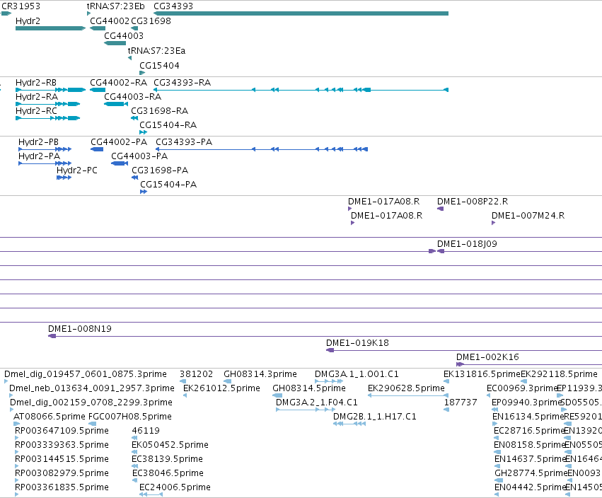The height and width of the screenshot is (498, 602).
Task: Select the DME1-007M24.R clone label
Action: point(528,216)
